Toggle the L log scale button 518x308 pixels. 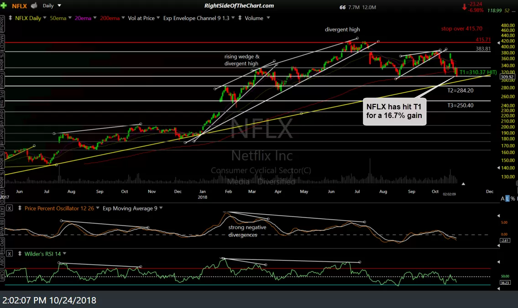coord(508,199)
